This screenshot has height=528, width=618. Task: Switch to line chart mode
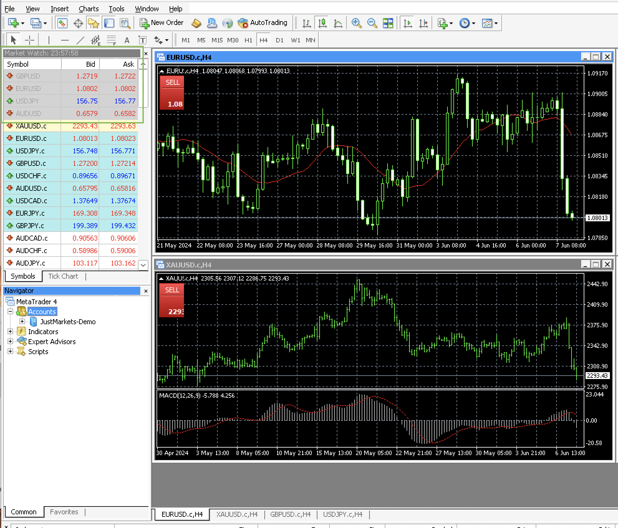pos(338,23)
